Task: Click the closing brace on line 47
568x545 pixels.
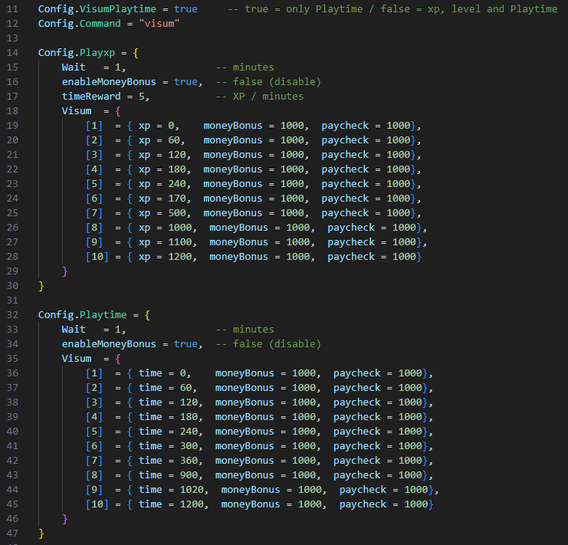Action: click(x=41, y=534)
